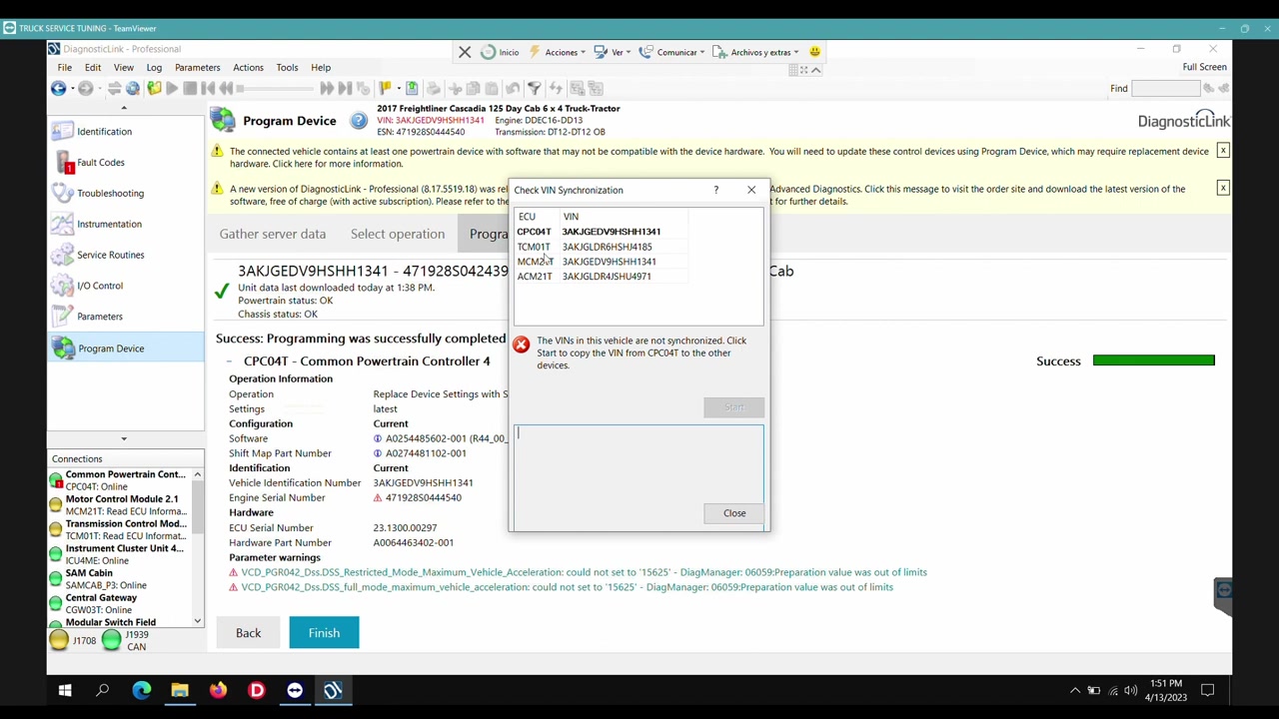1279x719 pixels.
Task: Open the Help menu
Action: pos(321,68)
